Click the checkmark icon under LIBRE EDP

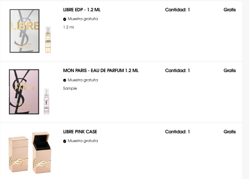click(x=64, y=19)
